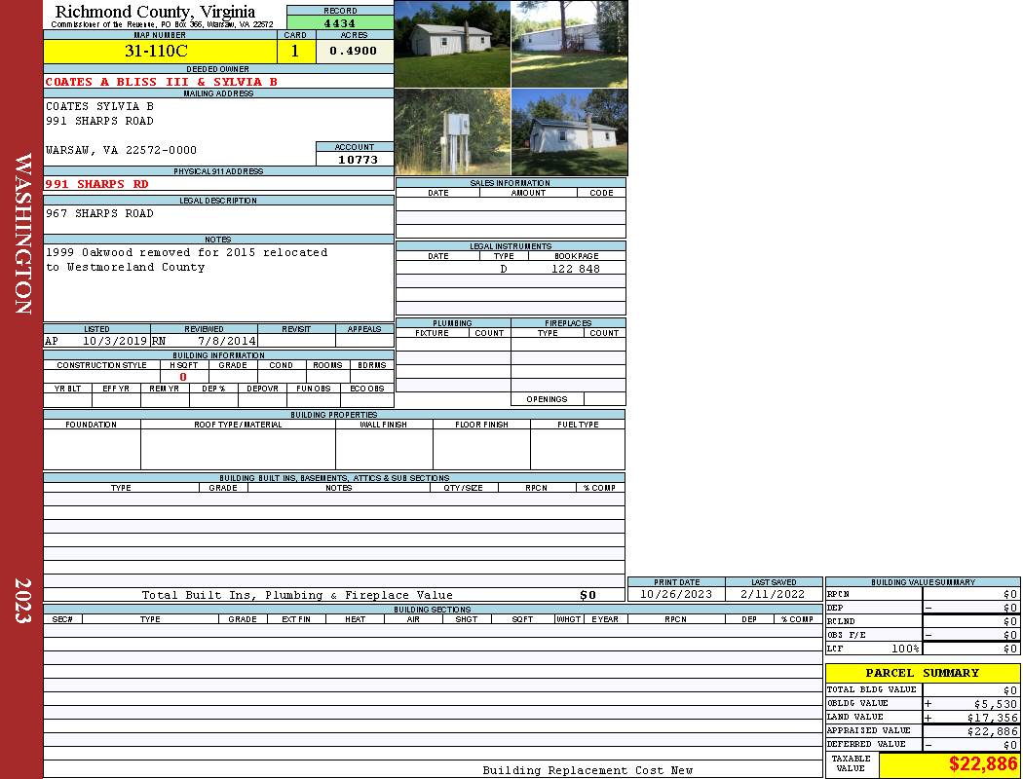Click the Building Properties header
Image resolution: width=1023 pixels, height=779 pixels.
click(x=334, y=415)
